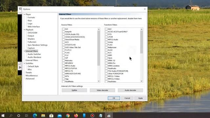
Task: Open Audio decoder settings
Action: point(130,90)
